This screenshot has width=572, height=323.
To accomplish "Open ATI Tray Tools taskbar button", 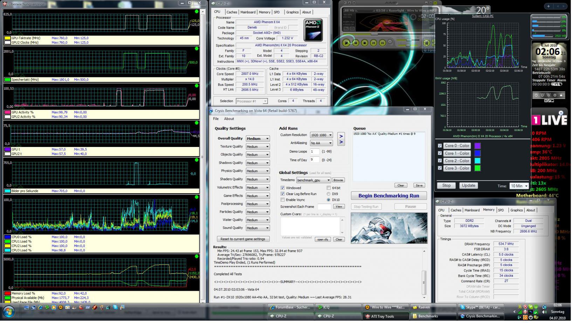I will tap(385, 316).
